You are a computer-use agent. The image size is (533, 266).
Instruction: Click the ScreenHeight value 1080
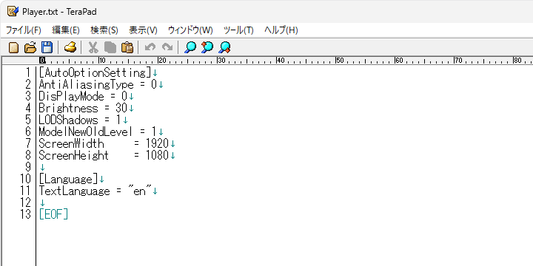[x=157, y=156]
